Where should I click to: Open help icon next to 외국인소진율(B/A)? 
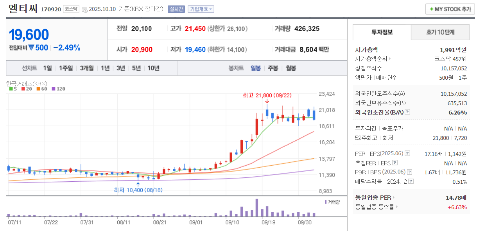[407, 112]
